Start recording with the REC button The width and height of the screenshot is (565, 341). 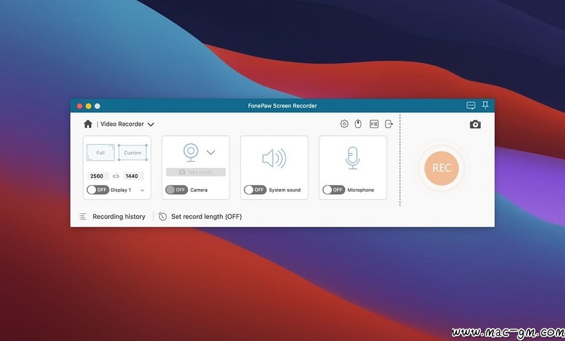click(441, 168)
